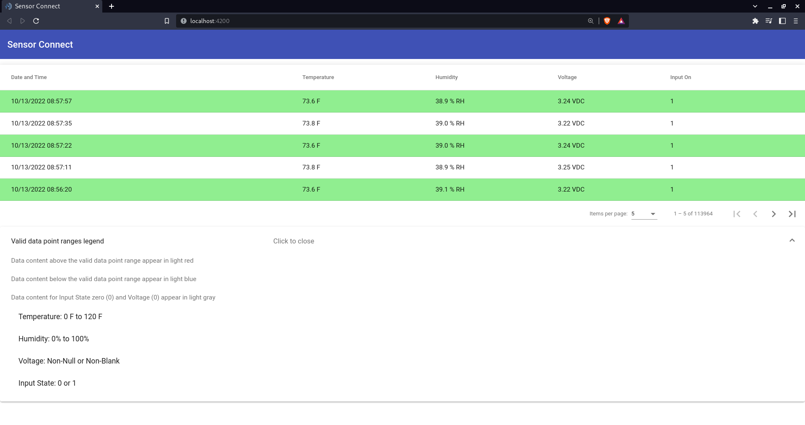Image resolution: width=805 pixels, height=425 pixels.
Task: Collapse the legend with the chevron
Action: click(792, 241)
